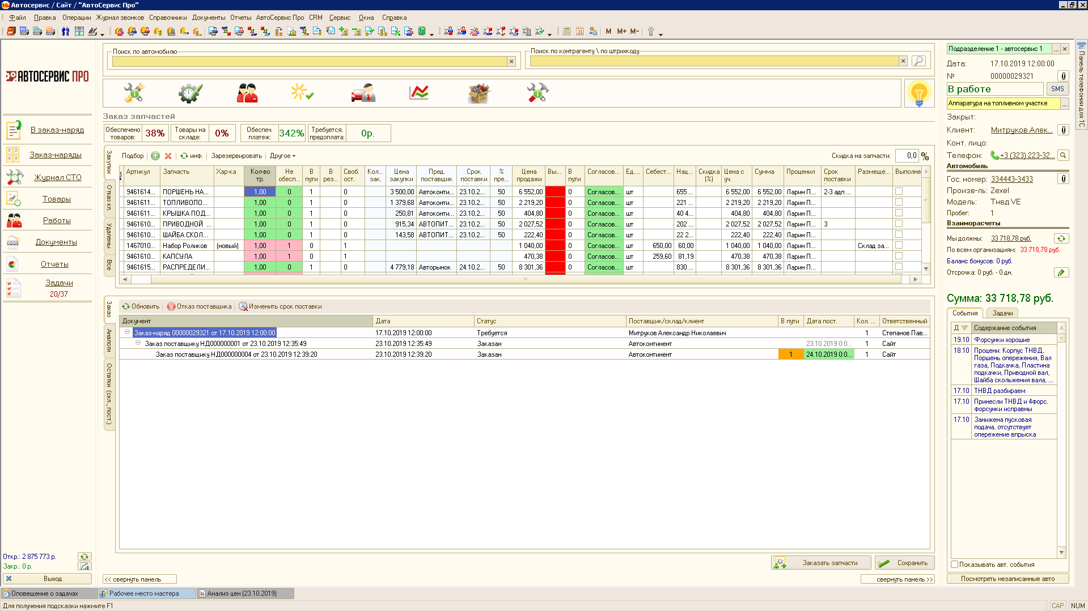Collapse the Заказ поставщику НД000000001 node
The height and width of the screenshot is (611, 1088).
pos(138,343)
